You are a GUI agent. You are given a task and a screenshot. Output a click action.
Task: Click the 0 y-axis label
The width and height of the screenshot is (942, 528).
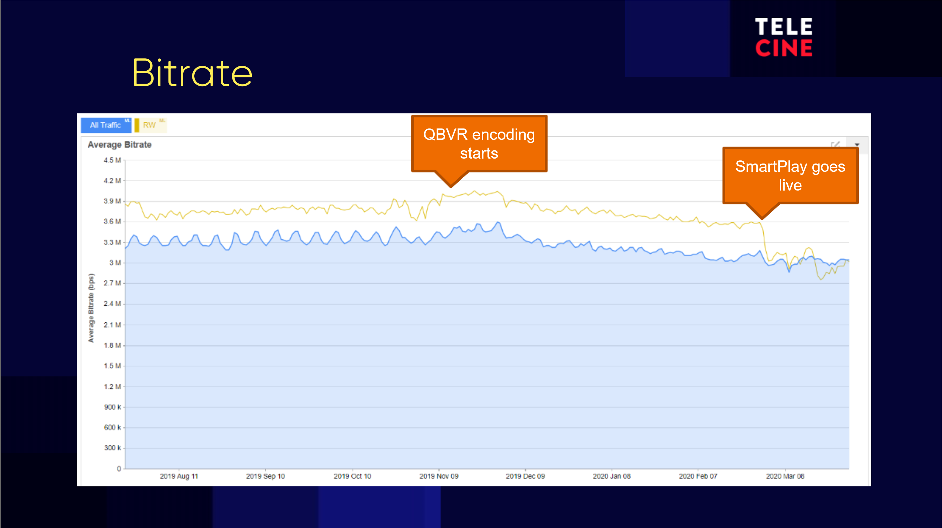(x=119, y=469)
